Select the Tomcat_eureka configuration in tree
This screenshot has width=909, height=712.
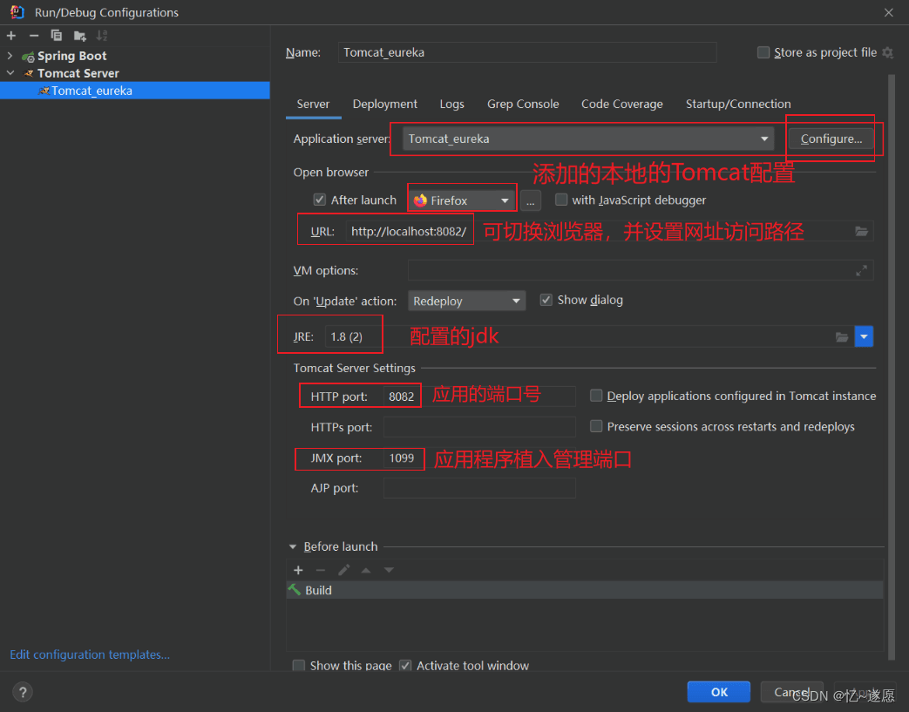pos(135,91)
